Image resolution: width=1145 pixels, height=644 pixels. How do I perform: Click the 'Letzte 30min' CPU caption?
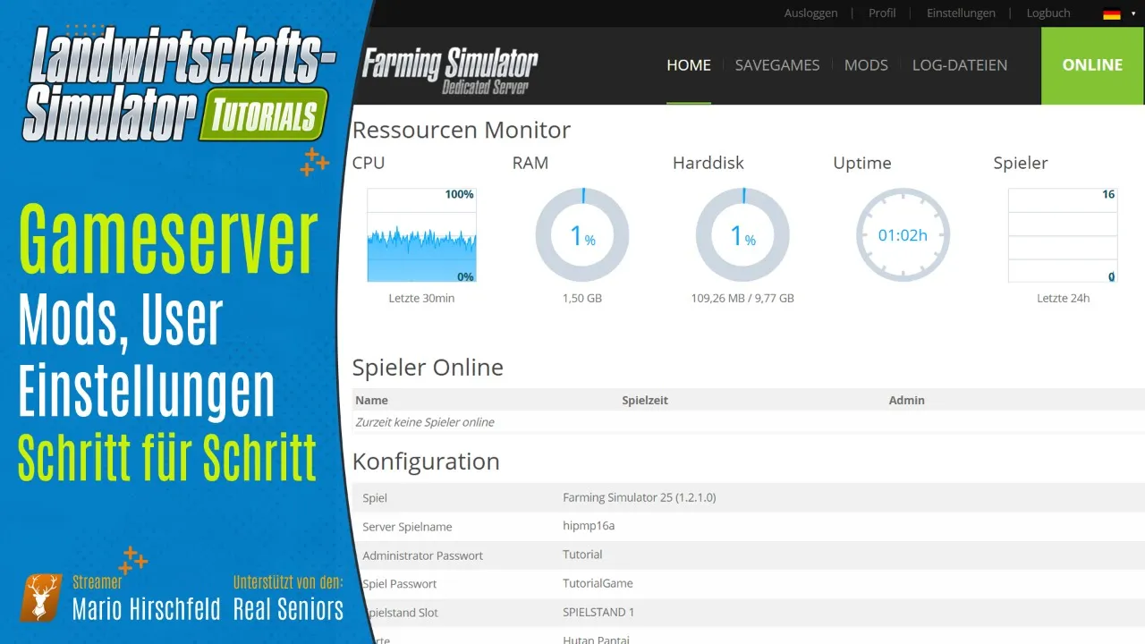[421, 298]
